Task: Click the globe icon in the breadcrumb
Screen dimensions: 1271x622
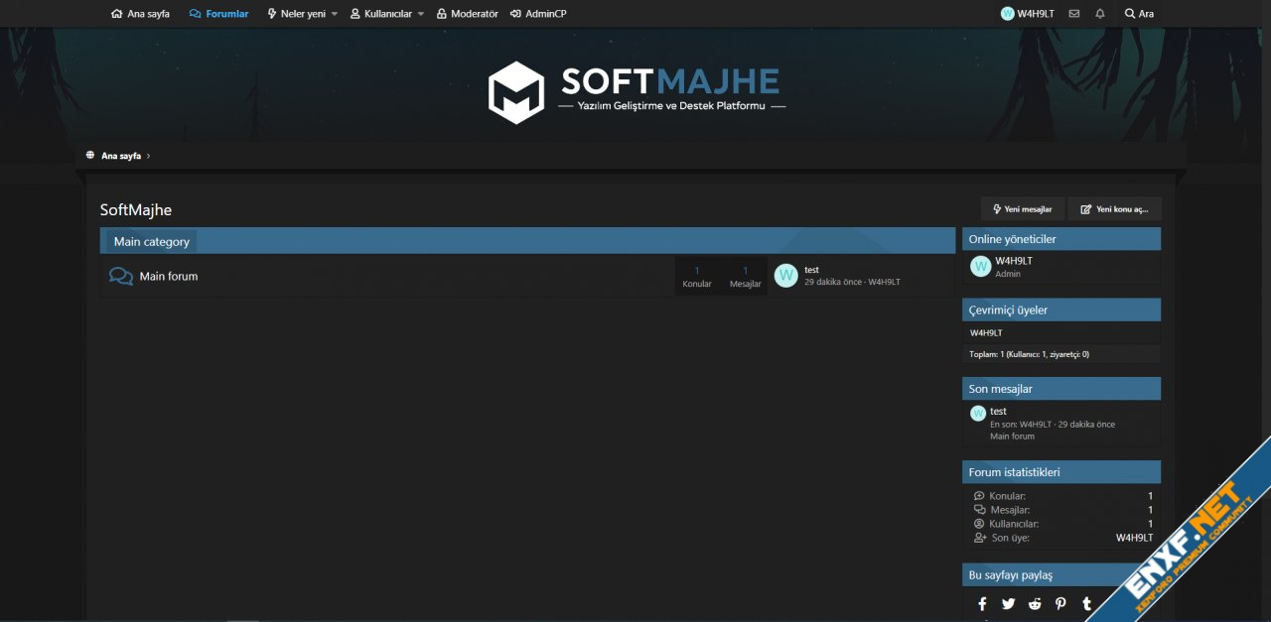Action: click(90, 156)
